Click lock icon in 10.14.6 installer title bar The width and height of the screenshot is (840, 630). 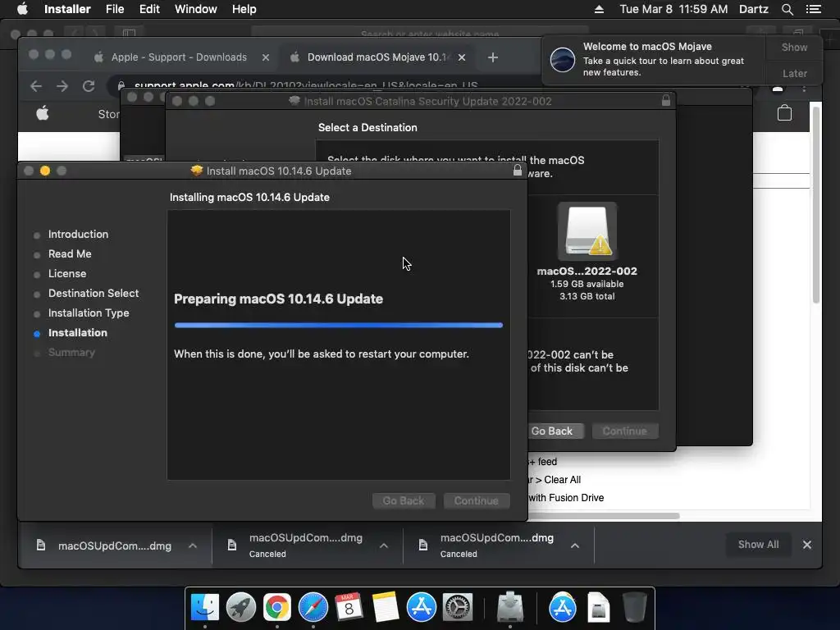517,171
